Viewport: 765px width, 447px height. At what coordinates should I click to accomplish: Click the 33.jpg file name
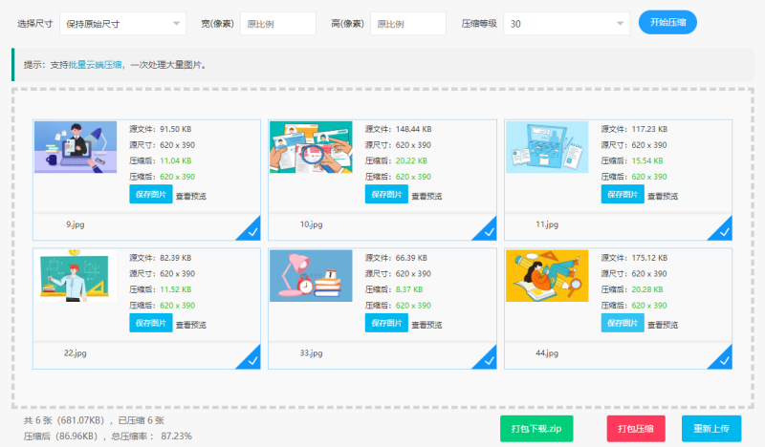click(312, 353)
